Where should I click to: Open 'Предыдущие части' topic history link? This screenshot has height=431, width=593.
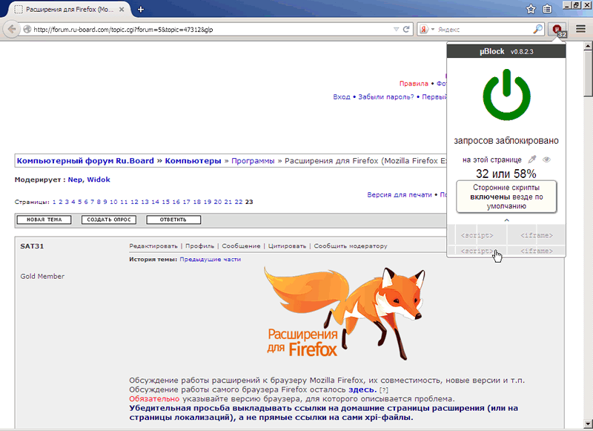pos(211,260)
